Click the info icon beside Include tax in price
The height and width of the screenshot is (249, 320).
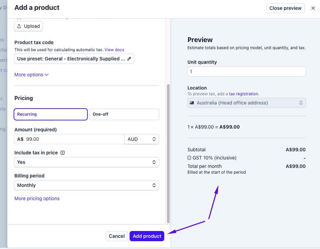[x=63, y=153]
